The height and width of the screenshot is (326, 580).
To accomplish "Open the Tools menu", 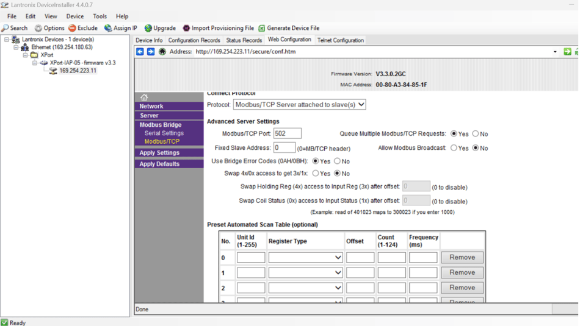I will click(x=100, y=16).
